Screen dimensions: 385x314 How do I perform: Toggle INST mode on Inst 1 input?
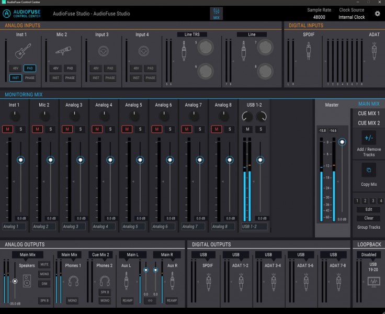(16, 78)
